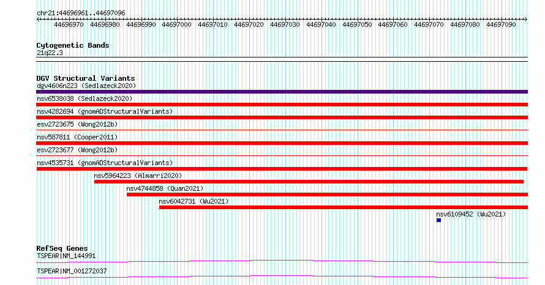Select ruler position 44697010

[x=212, y=24]
